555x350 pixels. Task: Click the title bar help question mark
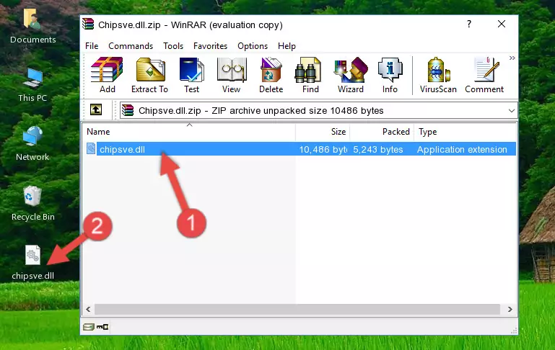pyautogui.click(x=469, y=24)
